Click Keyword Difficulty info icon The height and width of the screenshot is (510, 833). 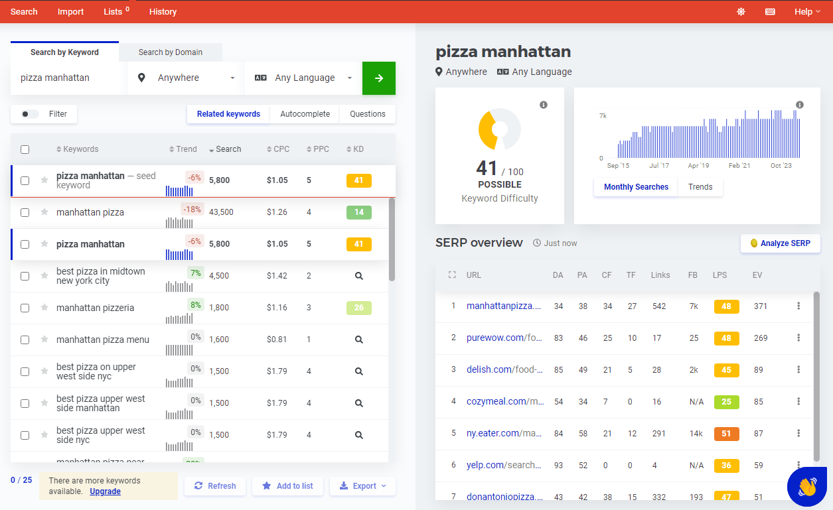(544, 105)
